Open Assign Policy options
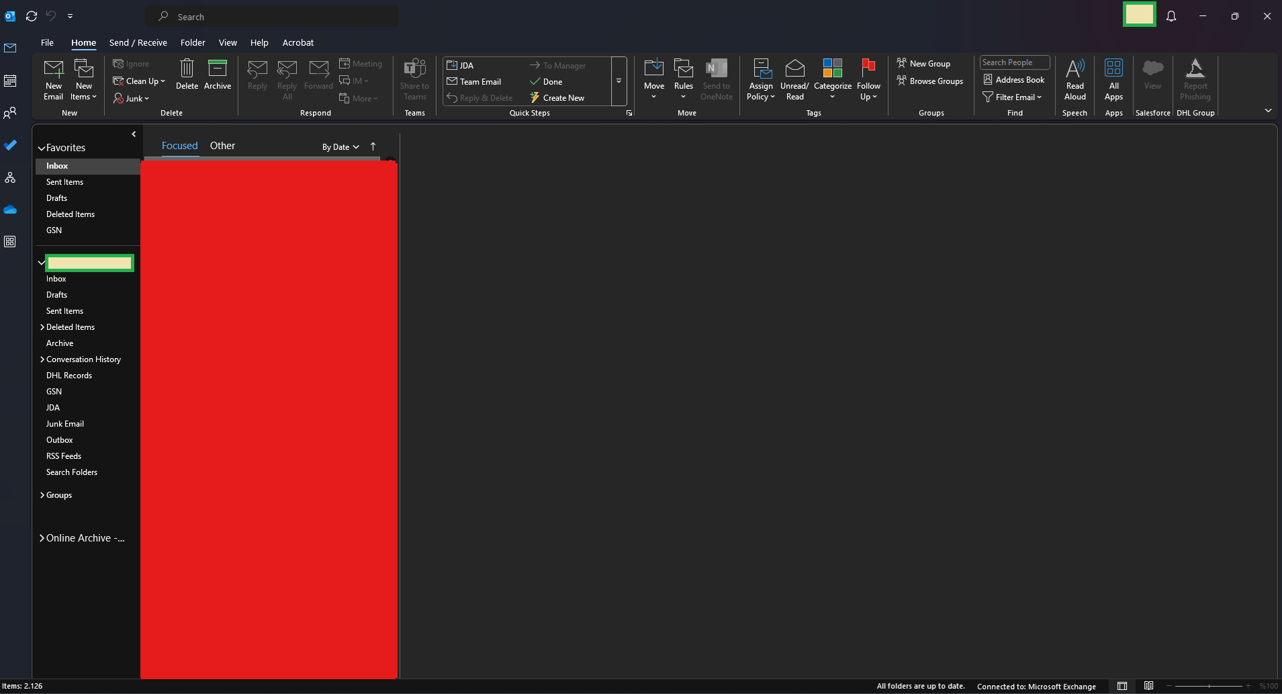Viewport: 1282px width, 694px height. pyautogui.click(x=761, y=80)
